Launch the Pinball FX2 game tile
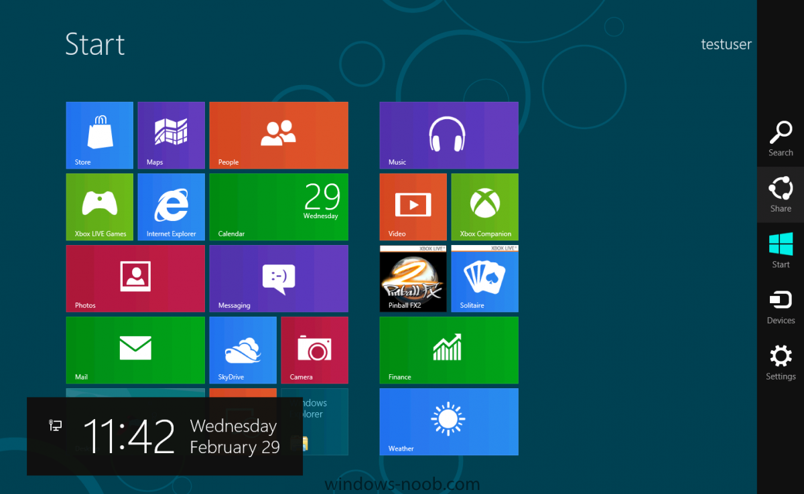The height and width of the screenshot is (494, 804). point(413,278)
